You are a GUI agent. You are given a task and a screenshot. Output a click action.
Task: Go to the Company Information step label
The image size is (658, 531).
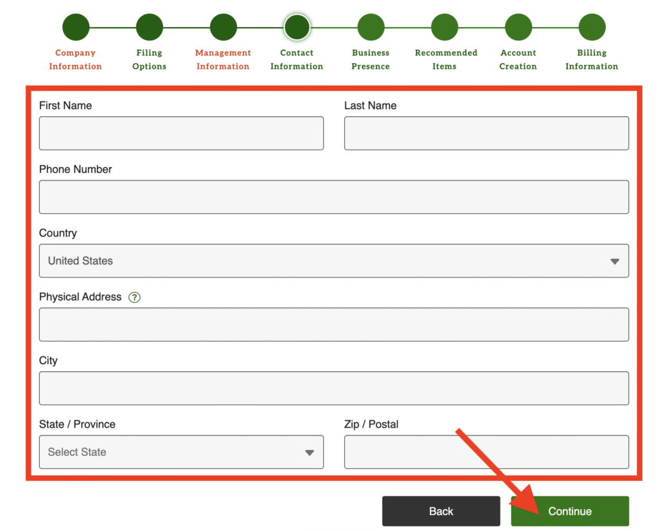point(75,60)
